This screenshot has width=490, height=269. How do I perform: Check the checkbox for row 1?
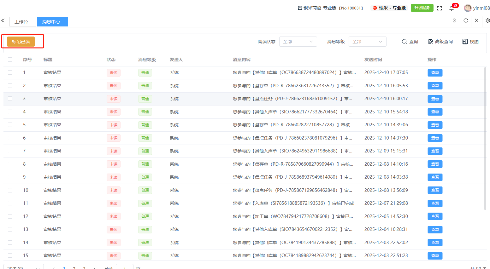[10, 72]
